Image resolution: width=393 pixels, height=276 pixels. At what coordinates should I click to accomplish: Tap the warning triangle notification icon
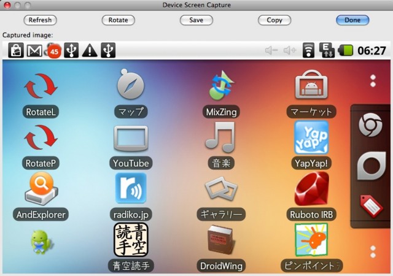90,51
